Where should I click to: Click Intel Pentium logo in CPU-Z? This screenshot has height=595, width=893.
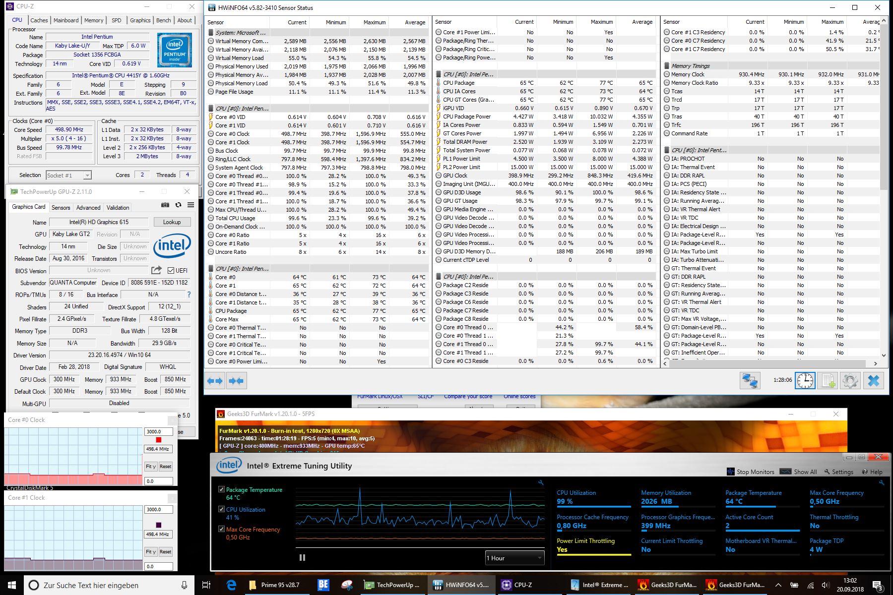(175, 50)
